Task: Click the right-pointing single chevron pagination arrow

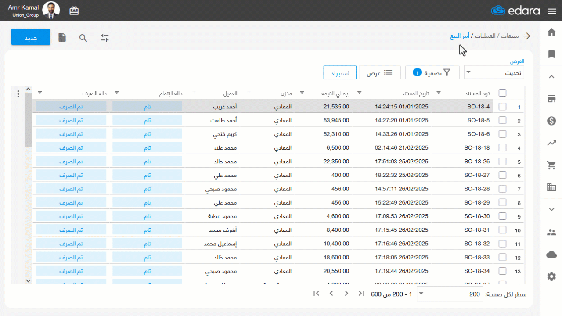Action: [x=346, y=294]
